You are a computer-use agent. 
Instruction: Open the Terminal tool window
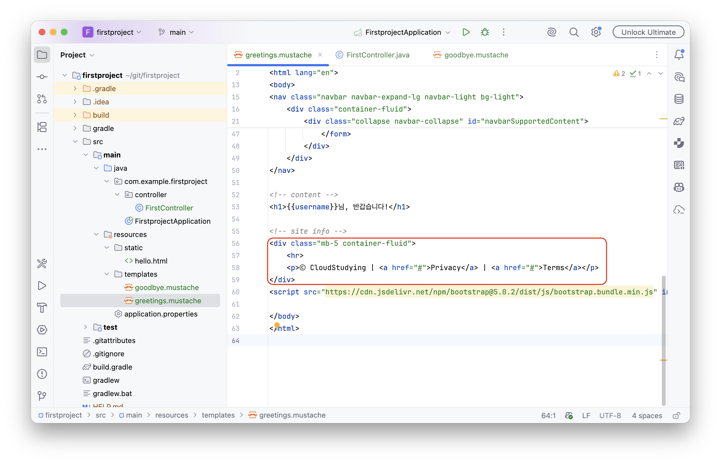tap(42, 352)
